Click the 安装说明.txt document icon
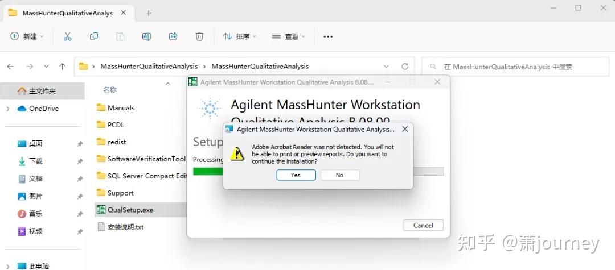This screenshot has height=270, width=615. (x=101, y=227)
